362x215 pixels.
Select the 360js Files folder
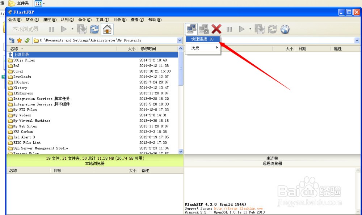click(24, 60)
